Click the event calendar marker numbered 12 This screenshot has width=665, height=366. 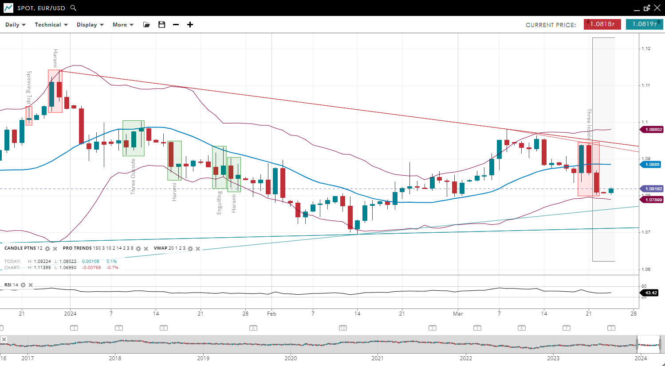pos(342,328)
